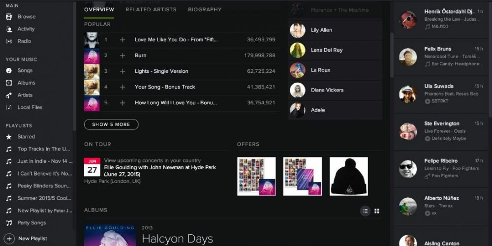The height and width of the screenshot is (246, 492).
Task: Open the Party Songs playlist
Action: click(x=31, y=223)
